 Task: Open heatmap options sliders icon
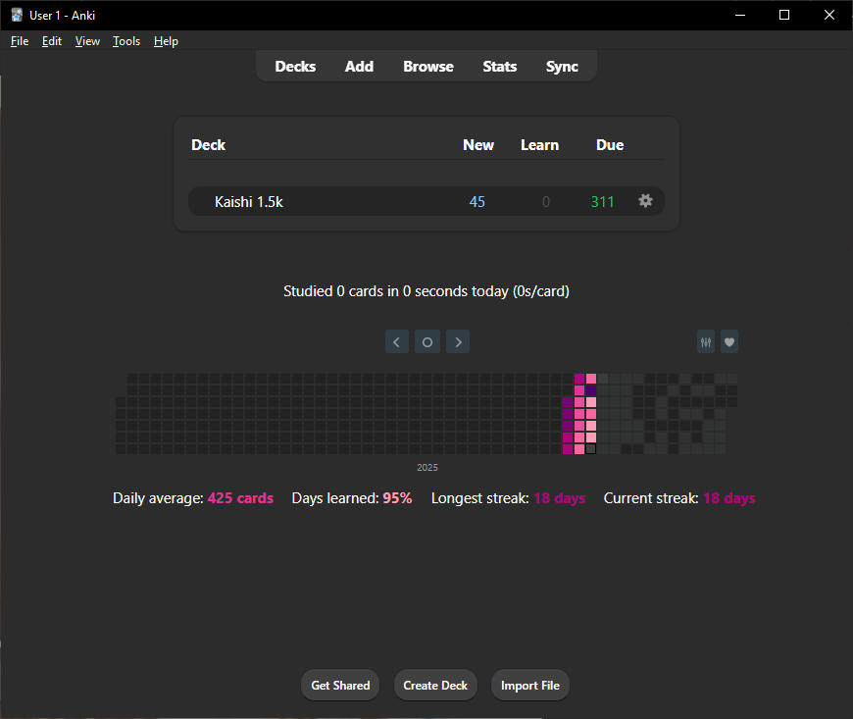click(706, 341)
